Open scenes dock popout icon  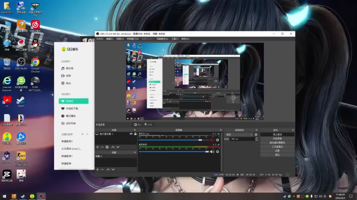click(x=135, y=152)
